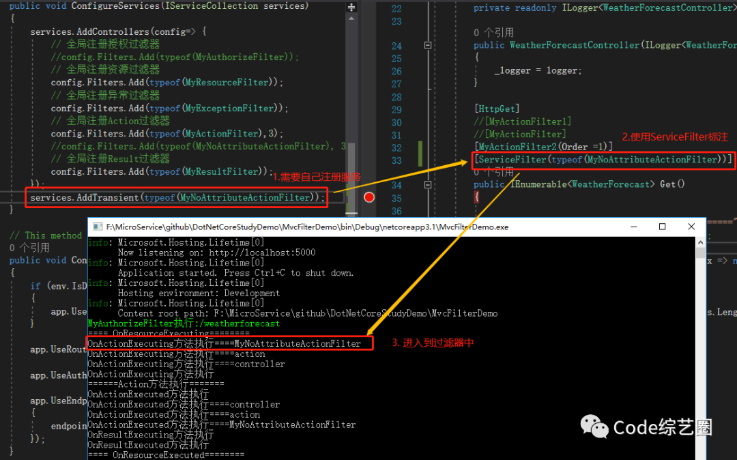Maximize the MvcFilterDemo.exe console window

[x=662, y=227]
